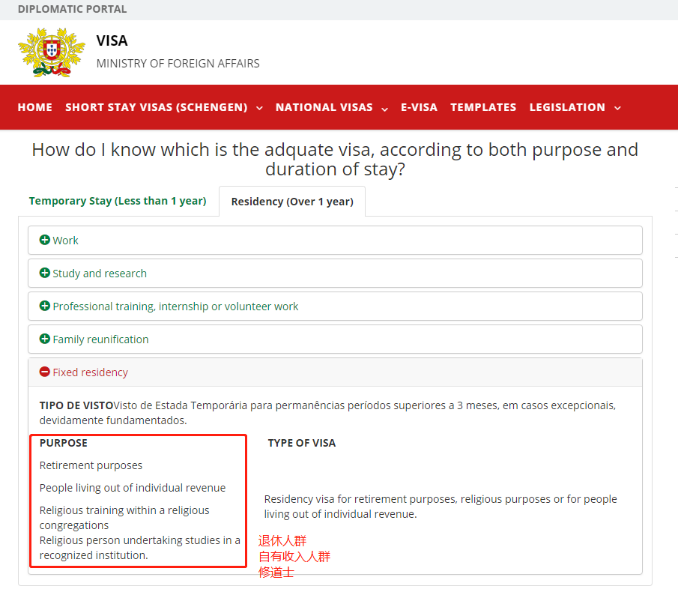This screenshot has height=607, width=678.
Task: Click the page heading about adequate visa
Action: 335,159
